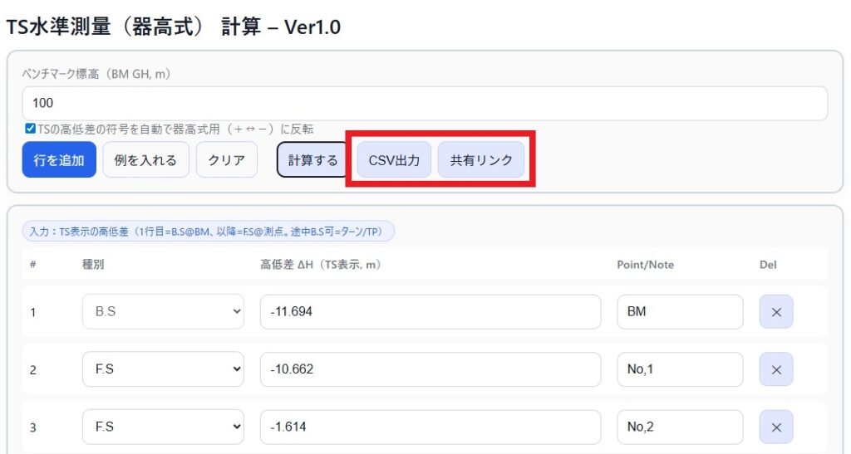Screen dimensions: 851x454
Task: Select the ΔH field with -10.662
Action: pos(430,369)
